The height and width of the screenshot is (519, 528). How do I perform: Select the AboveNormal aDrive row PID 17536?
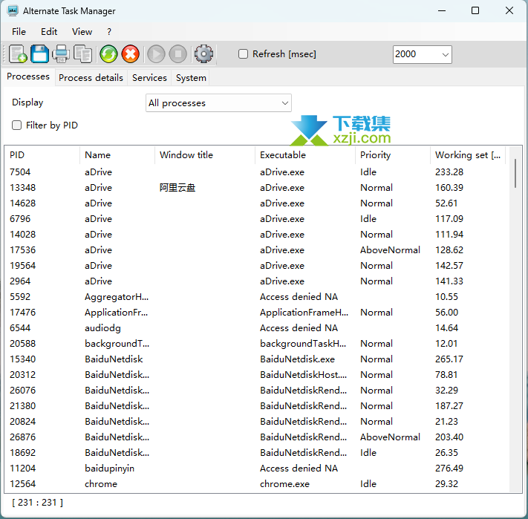click(256, 250)
